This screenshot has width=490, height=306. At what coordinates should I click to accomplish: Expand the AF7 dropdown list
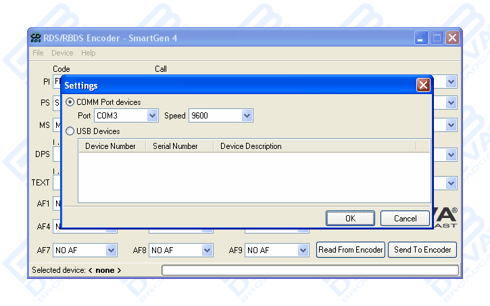pyautogui.click(x=112, y=250)
